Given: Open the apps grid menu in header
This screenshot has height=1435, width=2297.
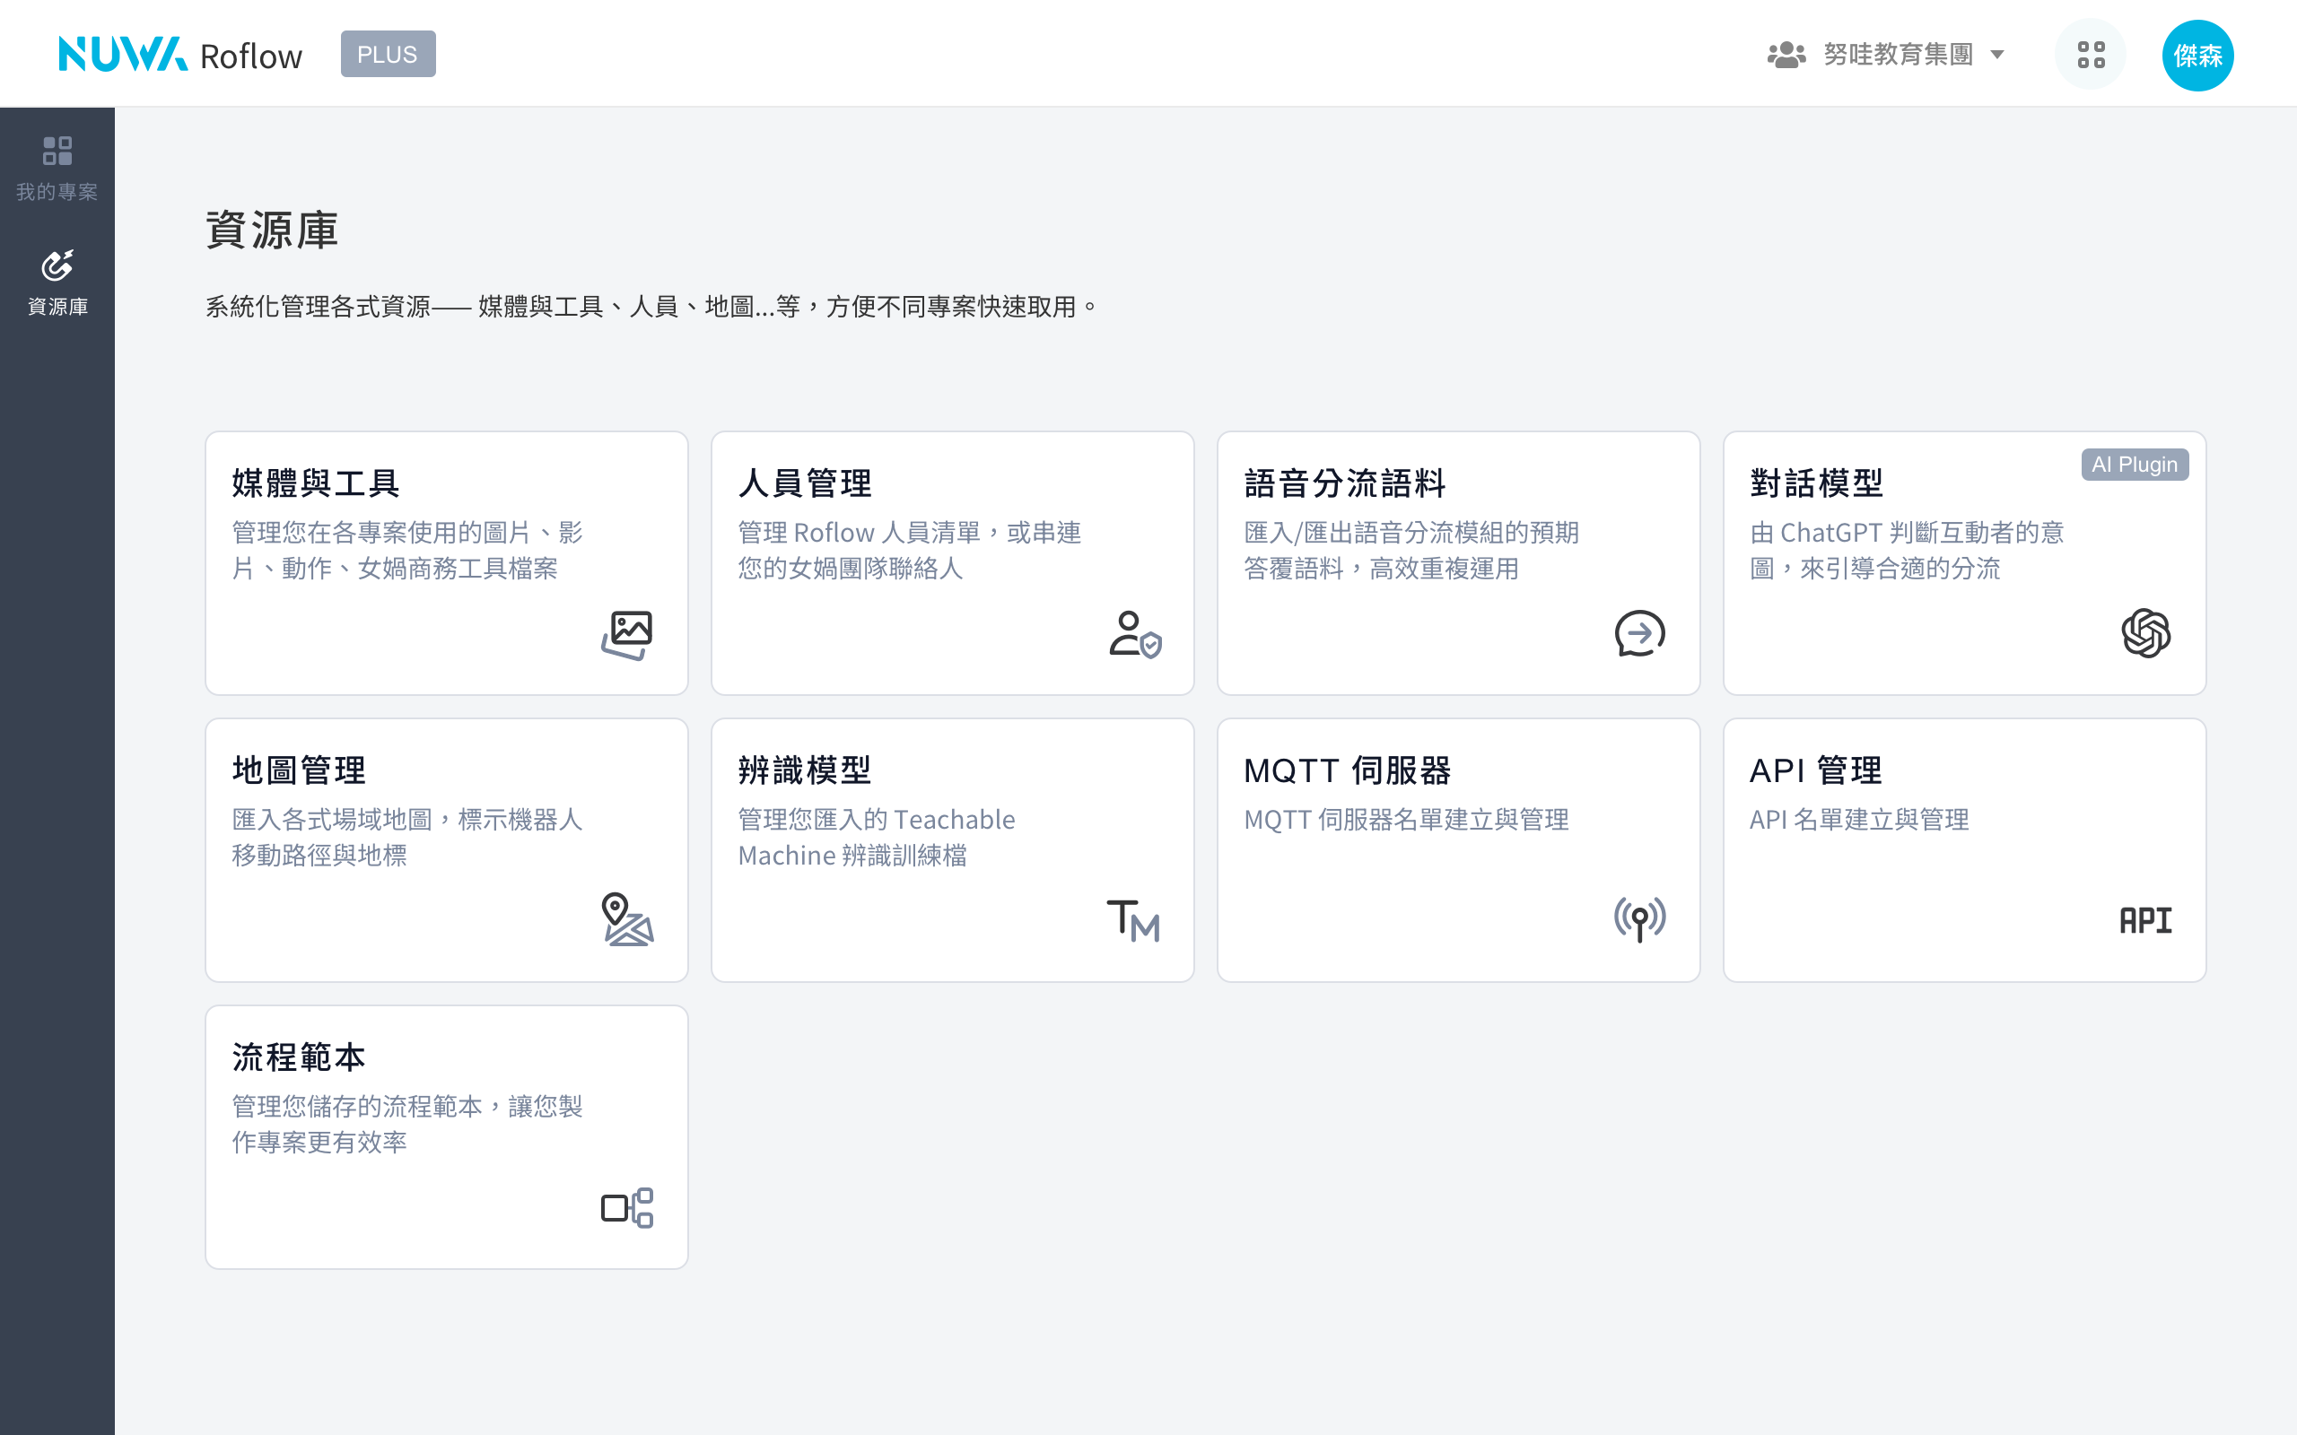Looking at the screenshot, I should click(2090, 55).
